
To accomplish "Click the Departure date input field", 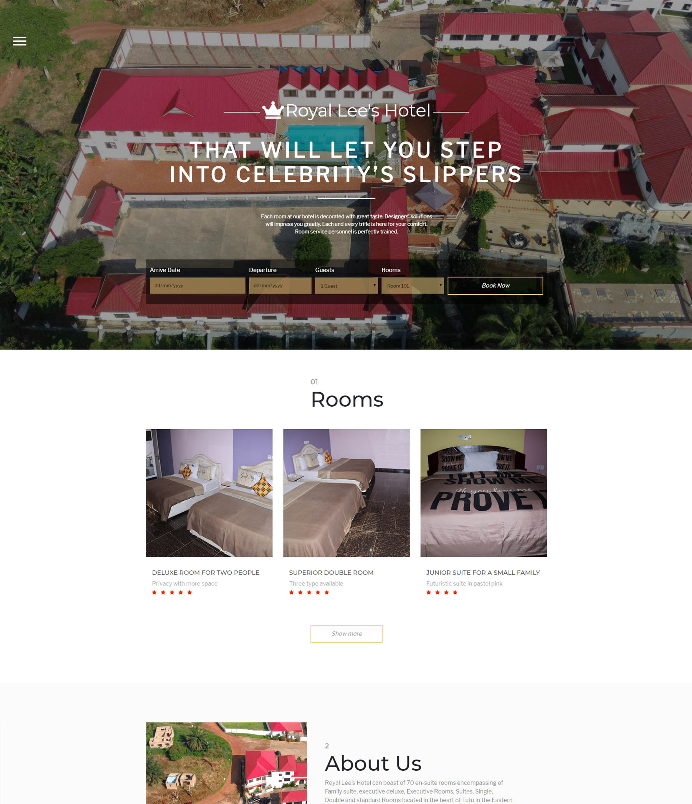I will point(280,286).
